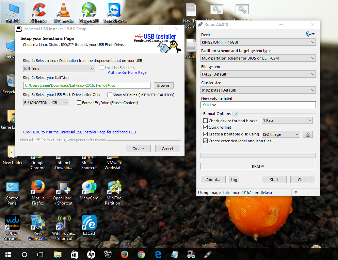The image size is (338, 260).
Task: Enable Show all Drives checkbox
Action: click(110, 95)
